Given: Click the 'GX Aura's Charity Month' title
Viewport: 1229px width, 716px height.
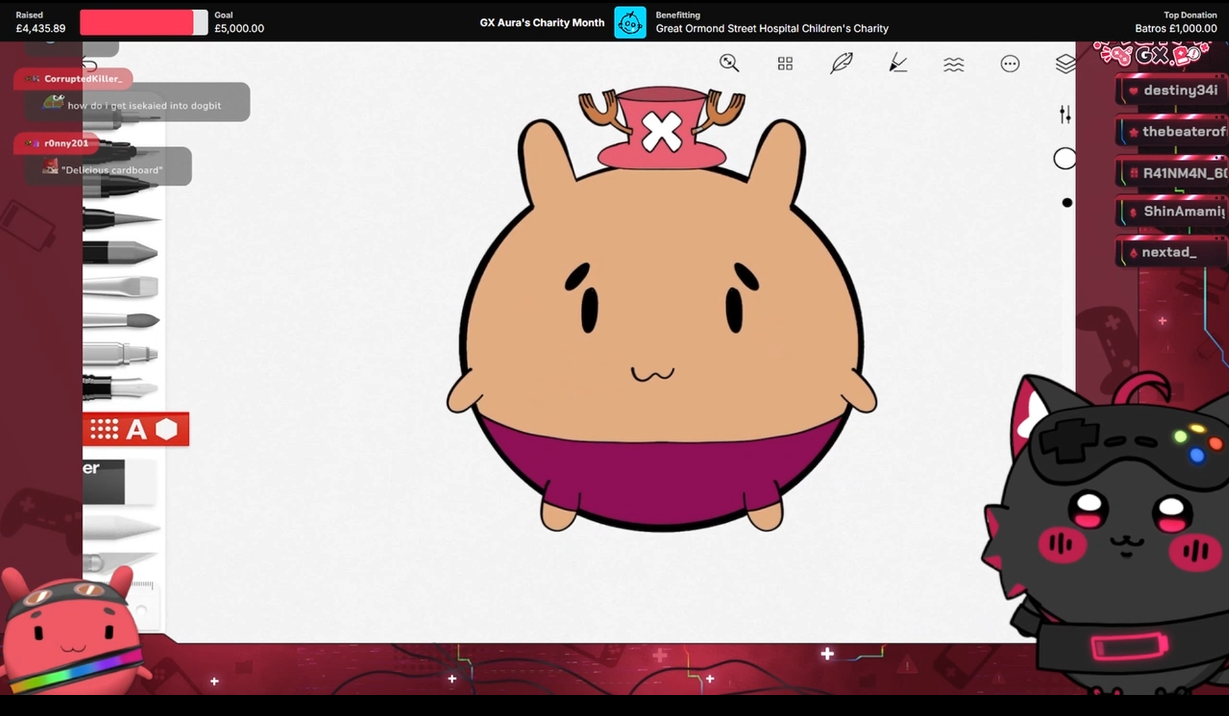Looking at the screenshot, I should coord(542,22).
